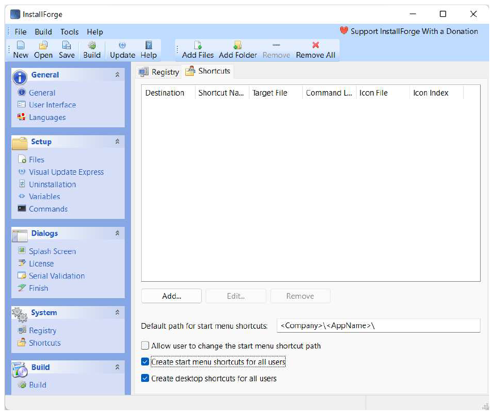The height and width of the screenshot is (413, 492).
Task: Collapse the Dialogs sidebar section
Action: pos(117,233)
